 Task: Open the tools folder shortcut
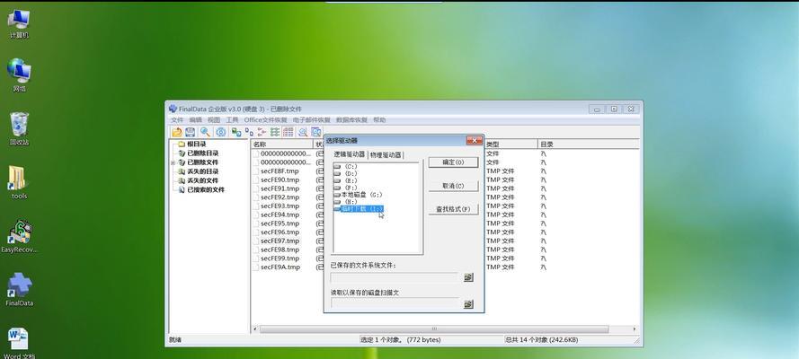19,182
